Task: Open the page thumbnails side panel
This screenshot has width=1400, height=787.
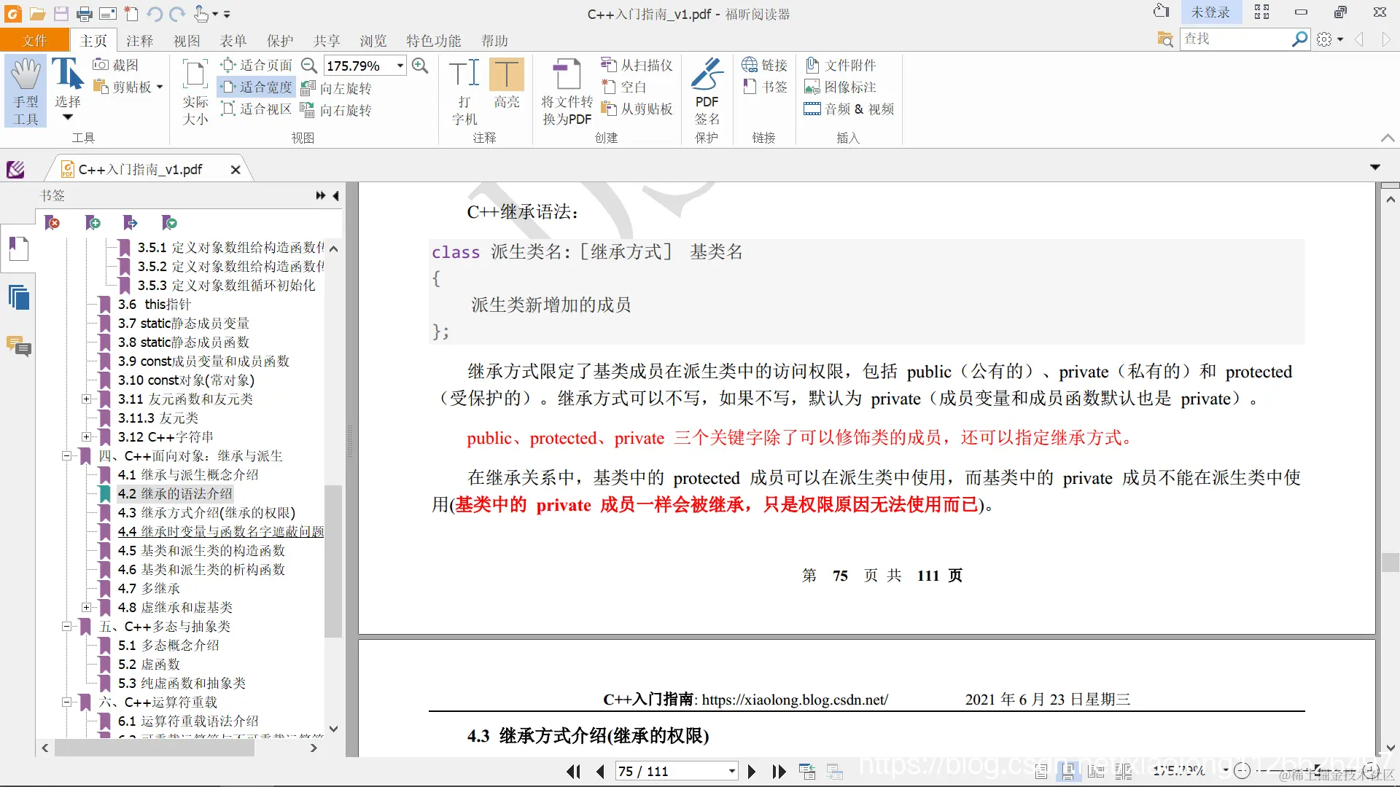Action: pyautogui.click(x=18, y=248)
